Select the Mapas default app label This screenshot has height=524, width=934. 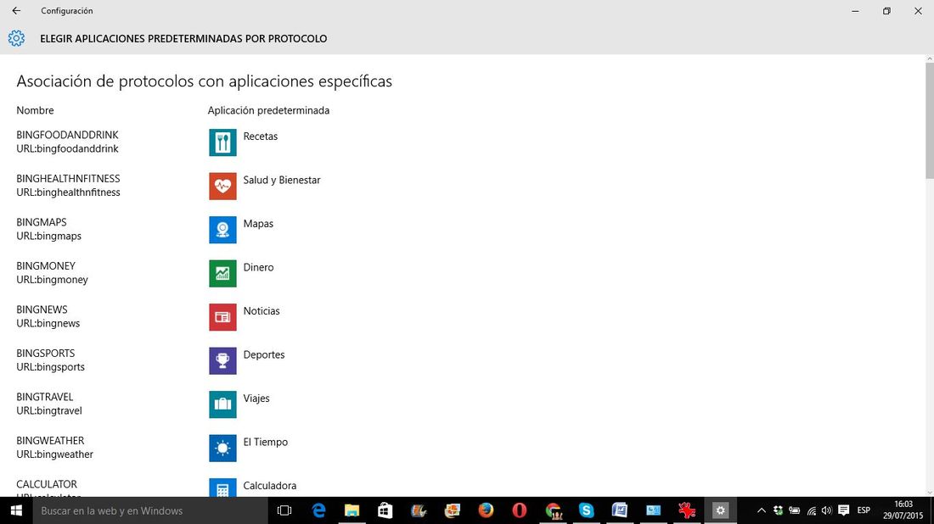pyautogui.click(x=258, y=224)
